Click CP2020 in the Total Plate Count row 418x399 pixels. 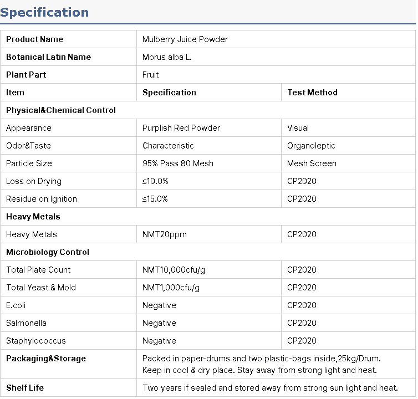tap(302, 270)
